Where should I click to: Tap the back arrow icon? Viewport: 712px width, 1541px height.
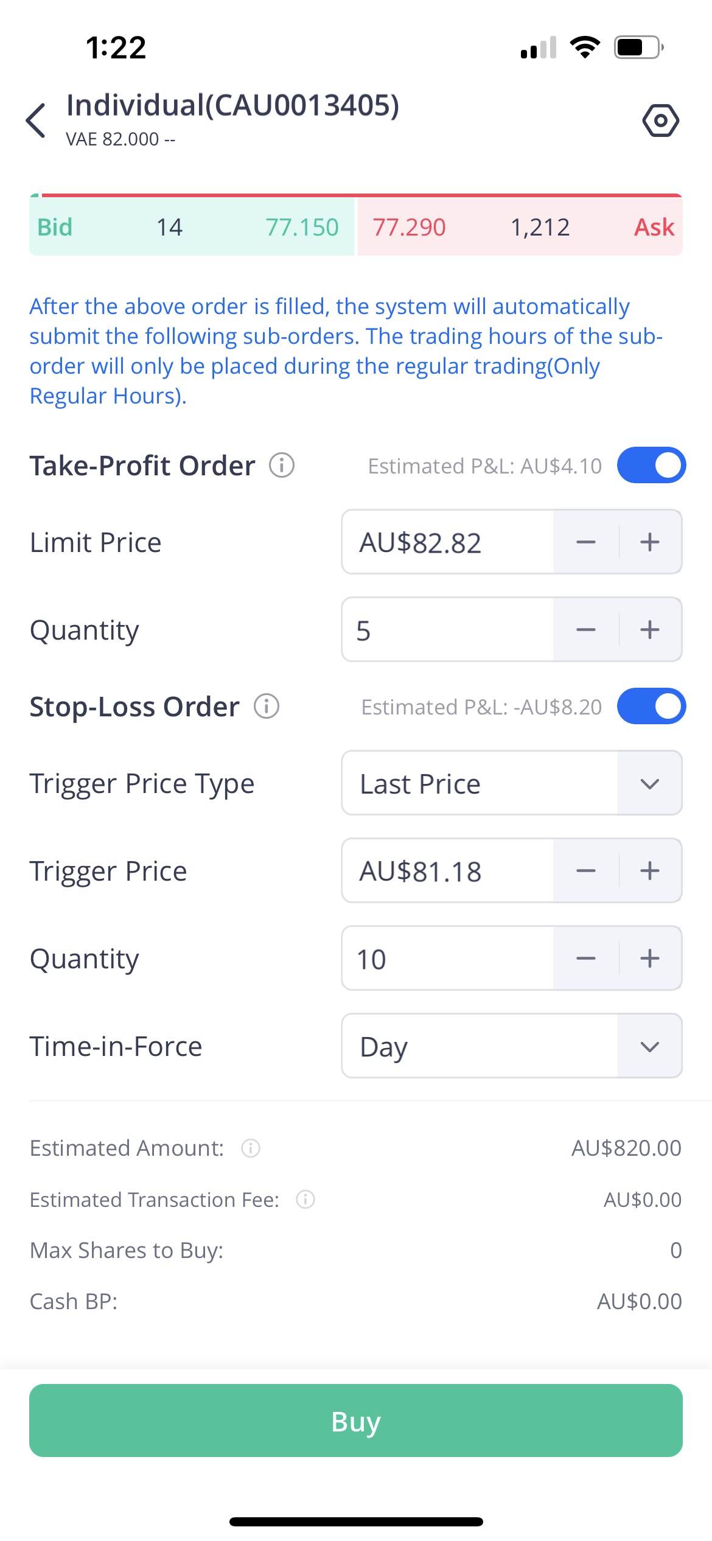pyautogui.click(x=36, y=120)
